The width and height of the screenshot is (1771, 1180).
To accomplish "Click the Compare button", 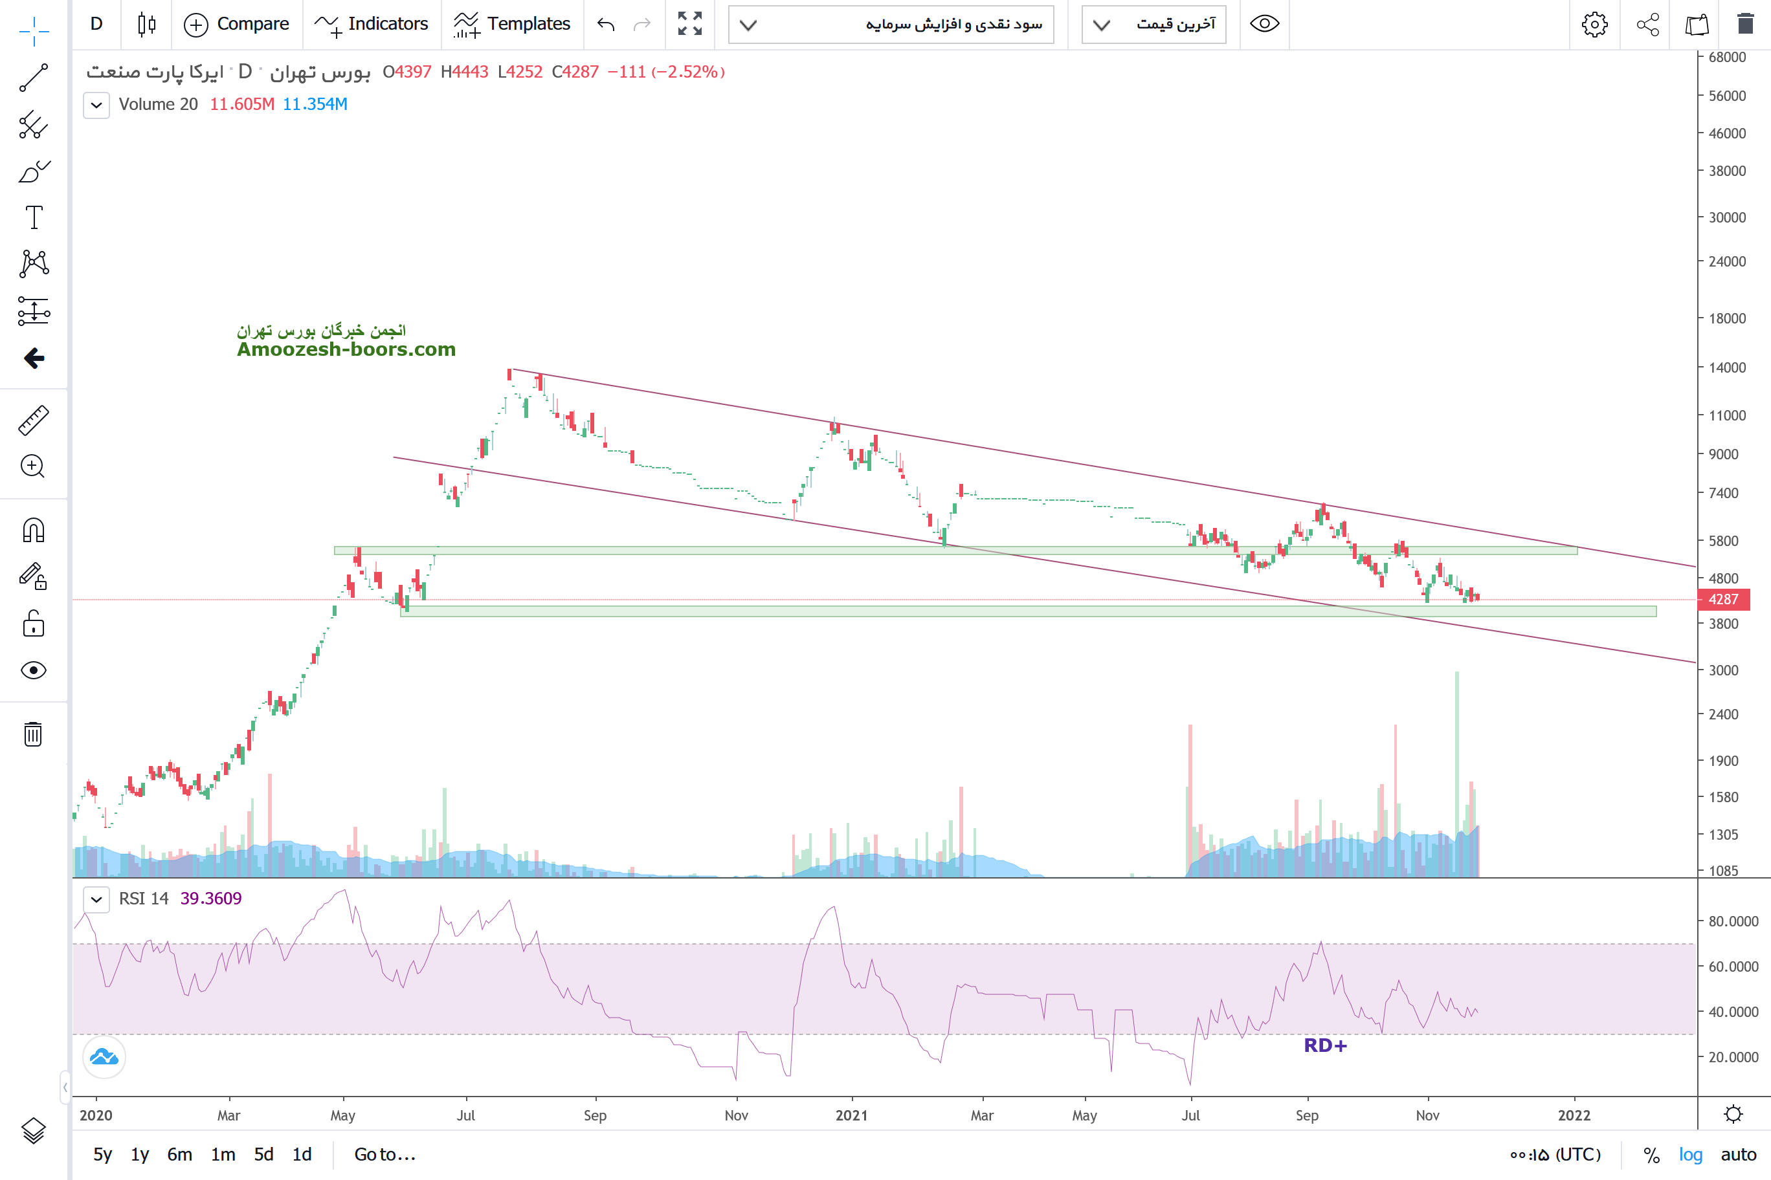I will click(x=236, y=24).
